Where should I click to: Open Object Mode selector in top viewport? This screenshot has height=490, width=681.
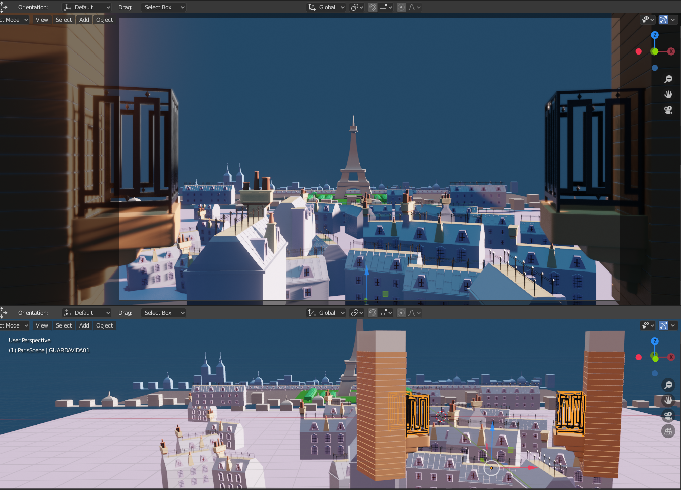[x=14, y=20]
